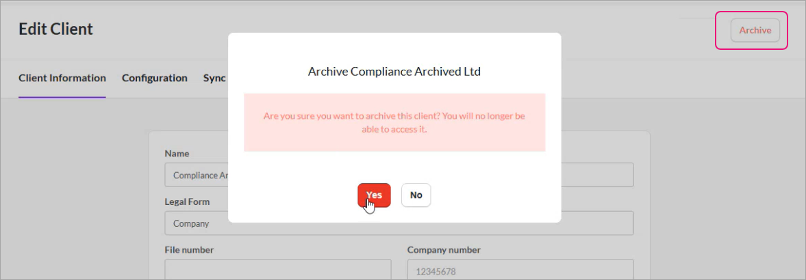Click into the File number field
806x280 pixels.
[x=278, y=270]
